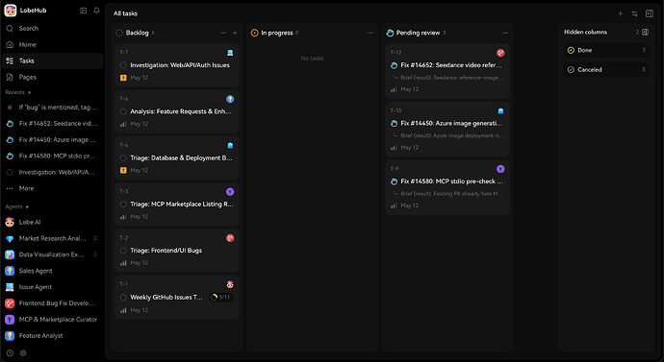Click priority bars icon on T-6 card
Image resolution: width=664 pixels, height=362 pixels.
123,124
